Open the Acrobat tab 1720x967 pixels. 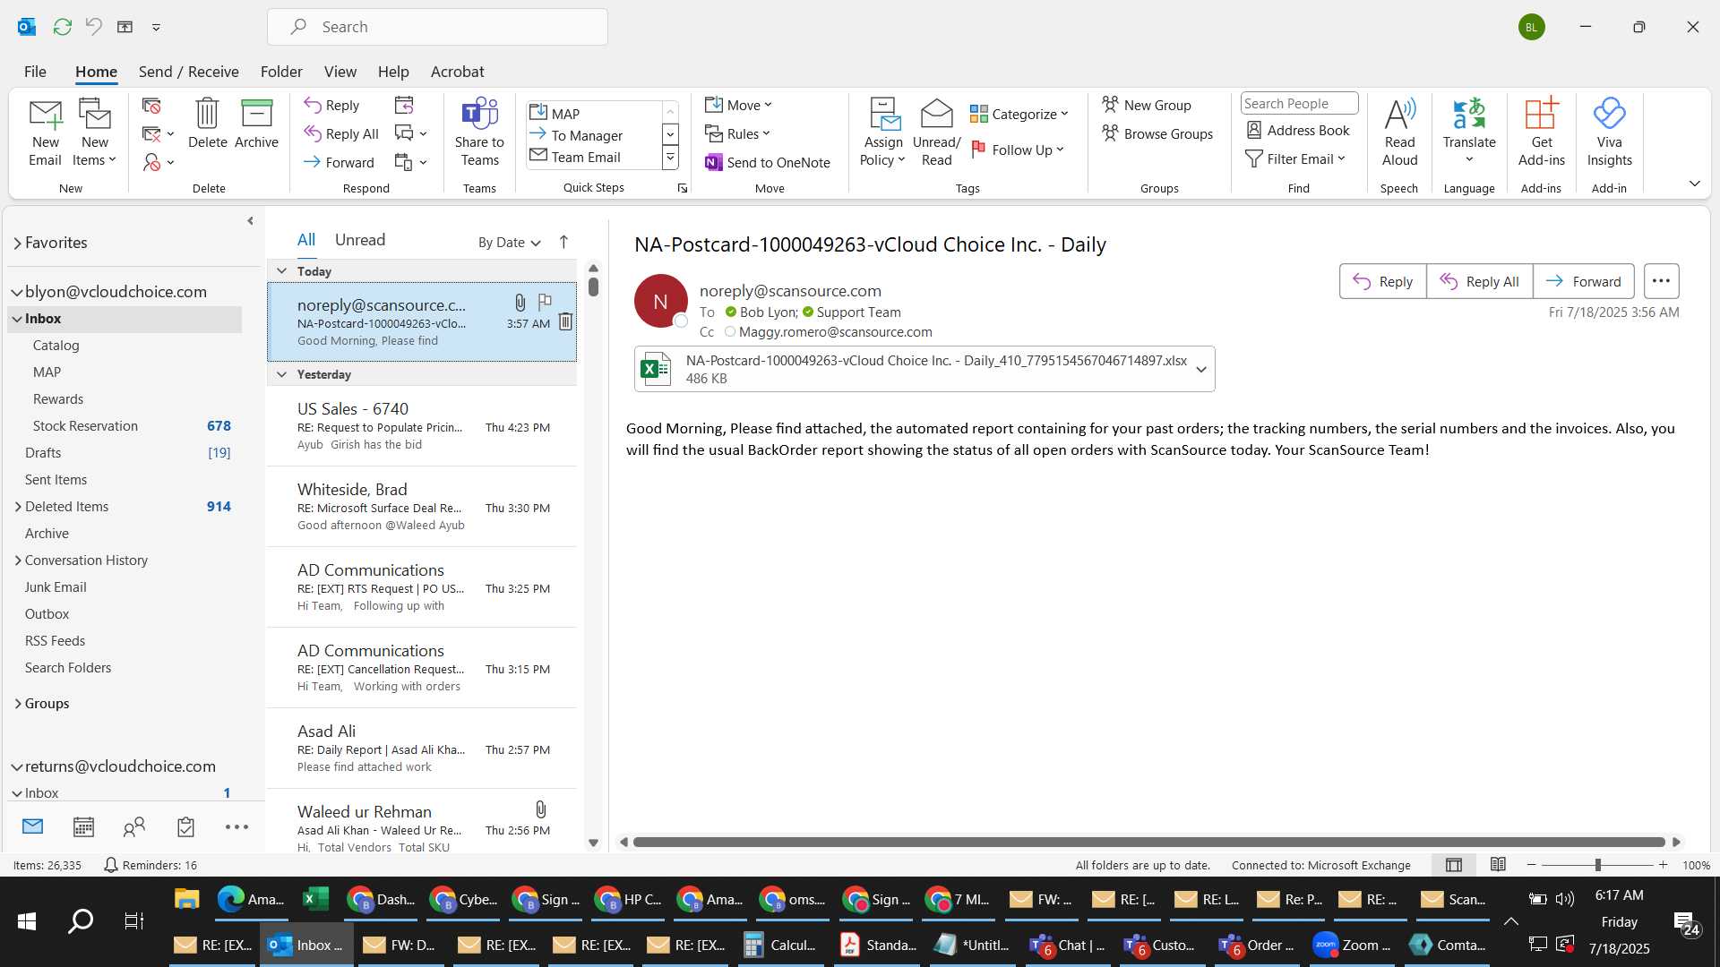tap(457, 72)
